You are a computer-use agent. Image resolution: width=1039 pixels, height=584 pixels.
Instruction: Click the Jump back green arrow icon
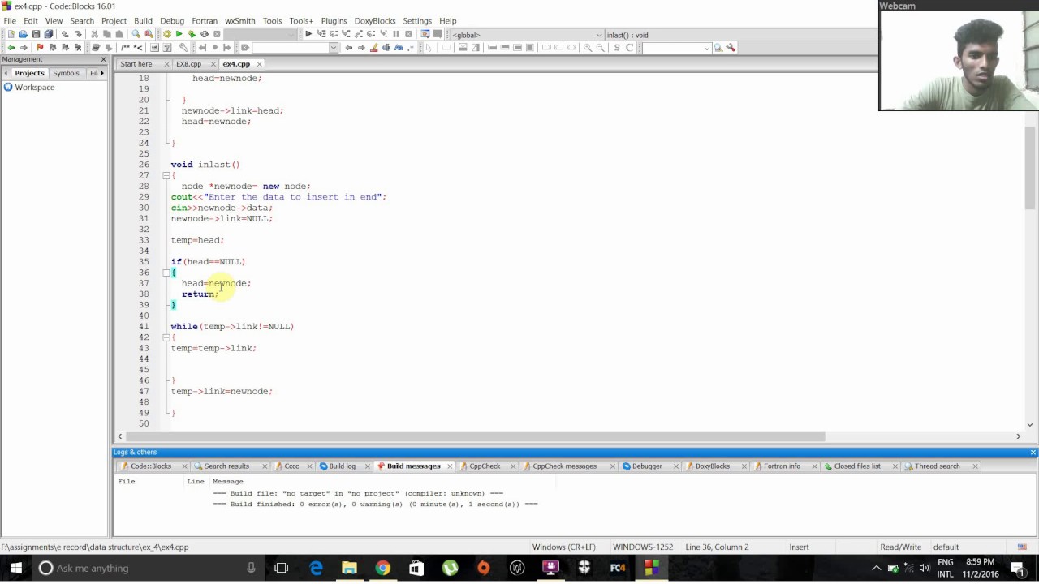coord(11,47)
